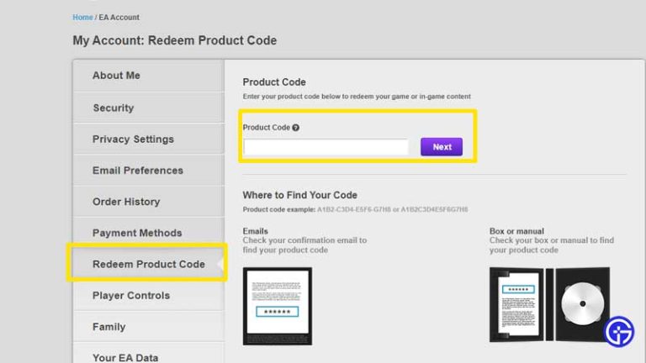646x363 pixels.
Task: Open the About Me tab
Action: coord(116,76)
